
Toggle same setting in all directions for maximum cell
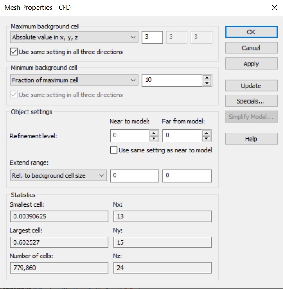[x=14, y=52]
